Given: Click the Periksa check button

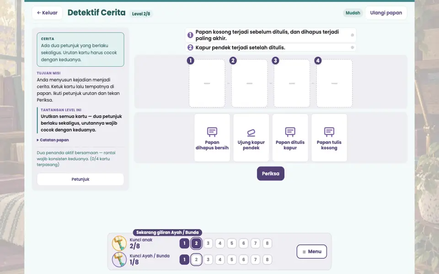Looking at the screenshot, I should [270, 174].
